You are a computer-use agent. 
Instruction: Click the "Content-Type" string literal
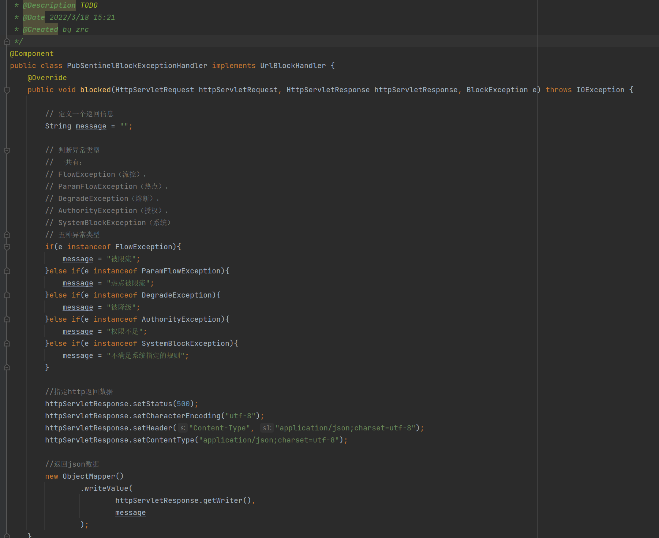tap(220, 428)
